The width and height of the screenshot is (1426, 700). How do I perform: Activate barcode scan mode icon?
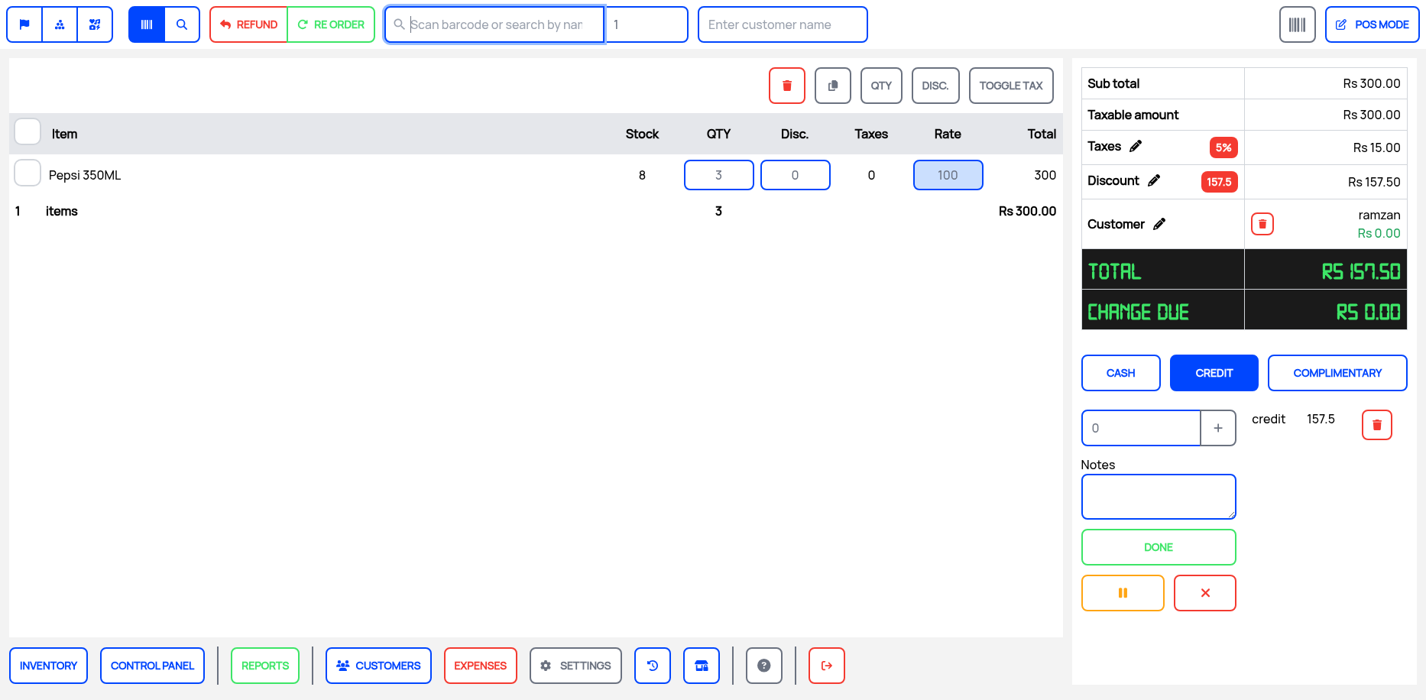pyautogui.click(x=147, y=24)
